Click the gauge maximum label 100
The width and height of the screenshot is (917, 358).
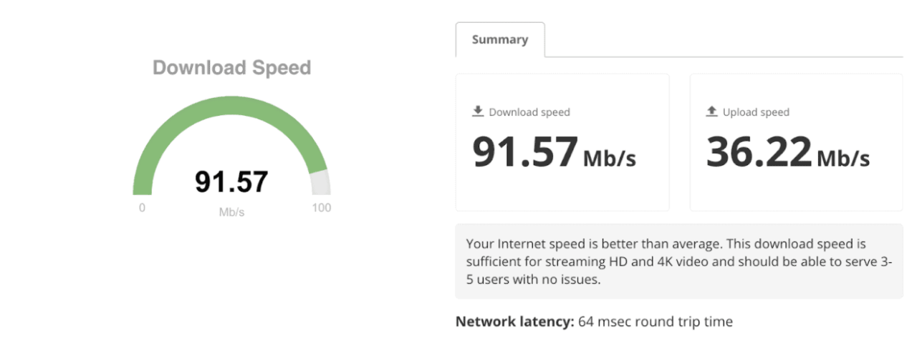point(322,208)
